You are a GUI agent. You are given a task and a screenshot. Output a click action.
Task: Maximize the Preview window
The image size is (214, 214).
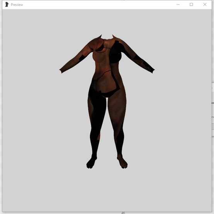coord(191,5)
